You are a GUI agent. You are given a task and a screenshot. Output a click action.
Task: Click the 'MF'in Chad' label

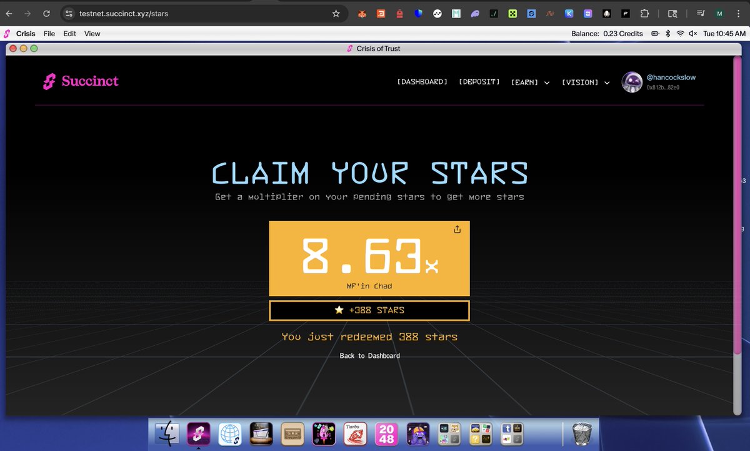click(x=369, y=286)
